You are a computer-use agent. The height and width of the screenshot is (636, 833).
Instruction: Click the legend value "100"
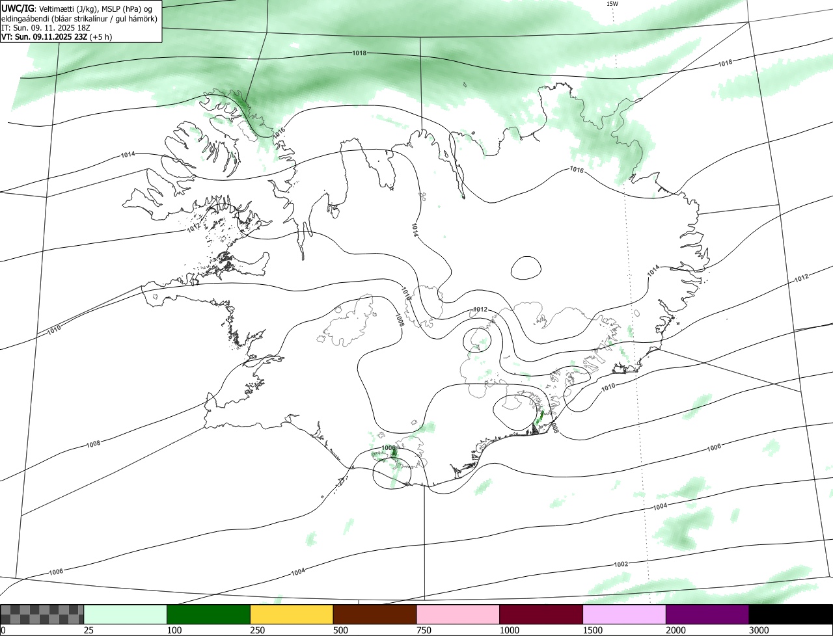point(175,630)
